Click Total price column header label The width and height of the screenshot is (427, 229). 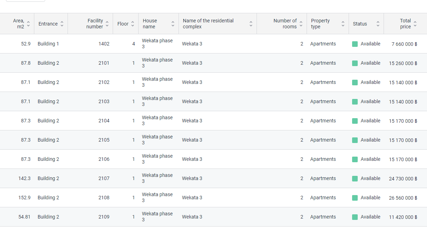point(406,24)
